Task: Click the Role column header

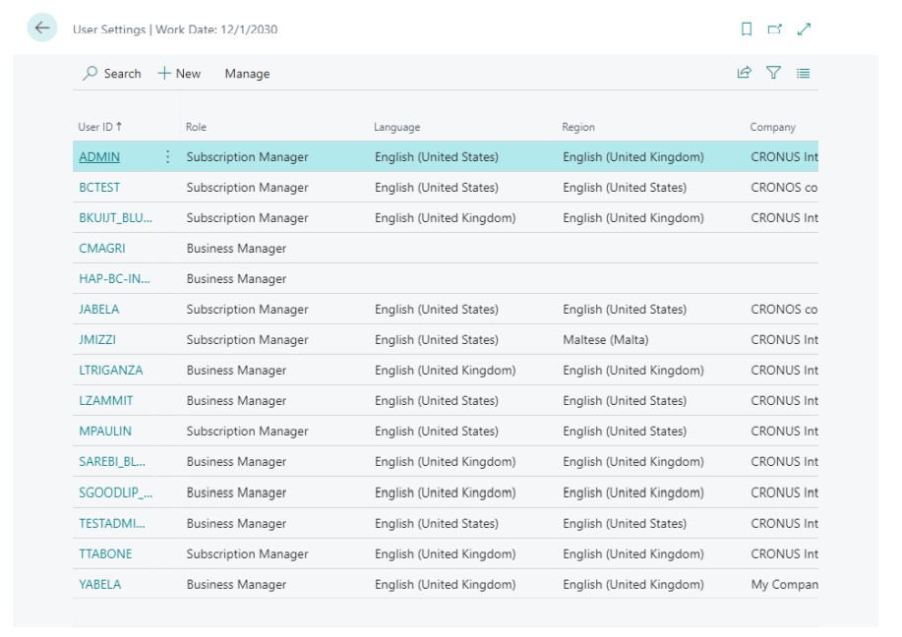Action: [x=196, y=127]
